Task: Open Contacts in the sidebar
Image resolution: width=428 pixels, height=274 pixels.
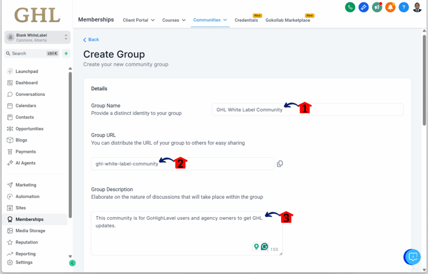Action: tap(20, 117)
